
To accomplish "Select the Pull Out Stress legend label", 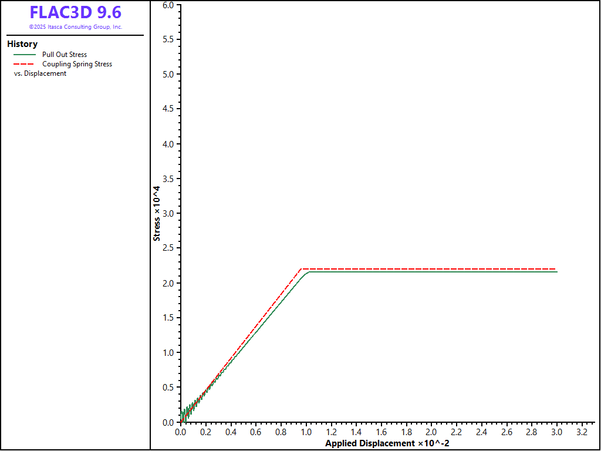I will pos(65,55).
